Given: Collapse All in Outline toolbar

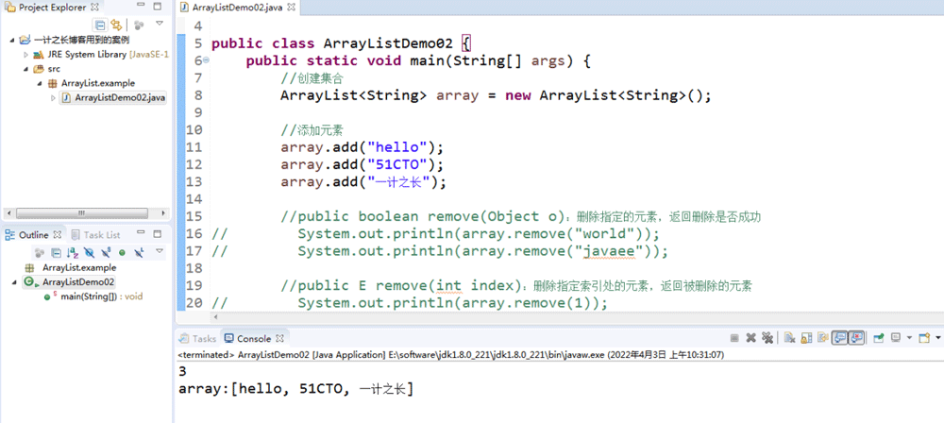Looking at the screenshot, I should tap(56, 252).
